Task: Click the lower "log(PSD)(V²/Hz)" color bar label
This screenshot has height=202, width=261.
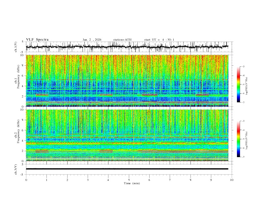Action: (x=246, y=141)
